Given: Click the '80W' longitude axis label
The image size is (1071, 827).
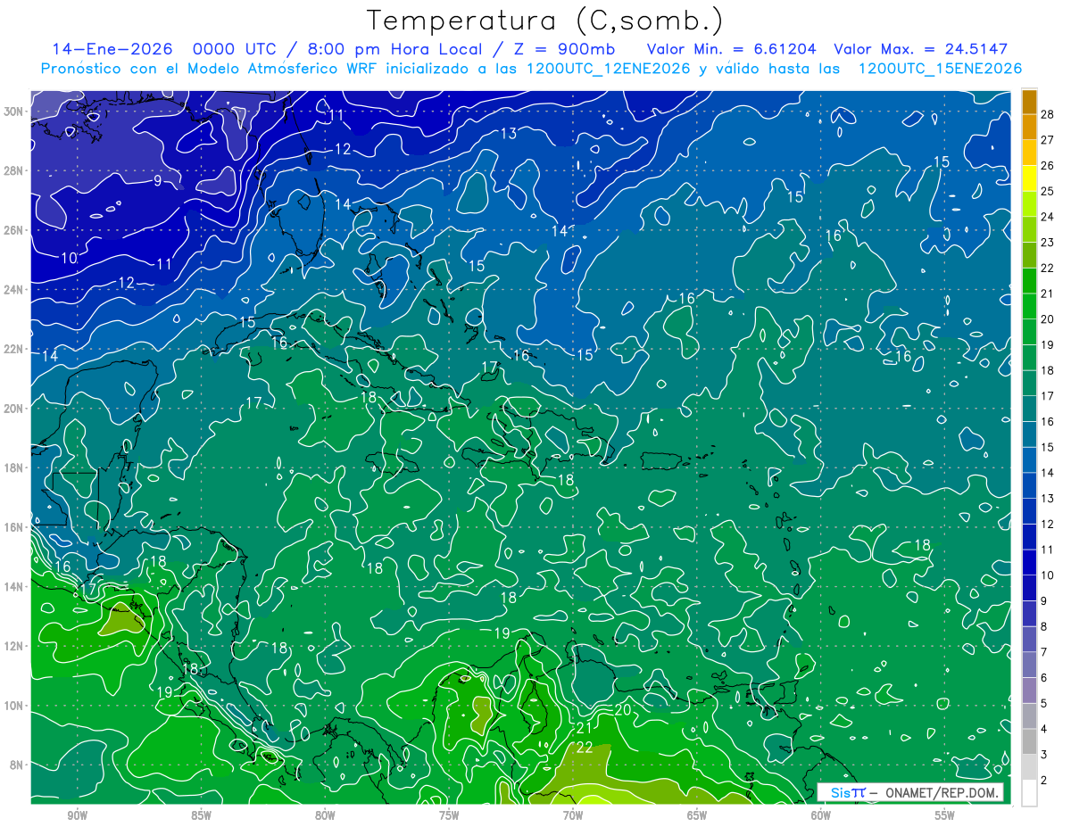Looking at the screenshot, I should pos(325,815).
